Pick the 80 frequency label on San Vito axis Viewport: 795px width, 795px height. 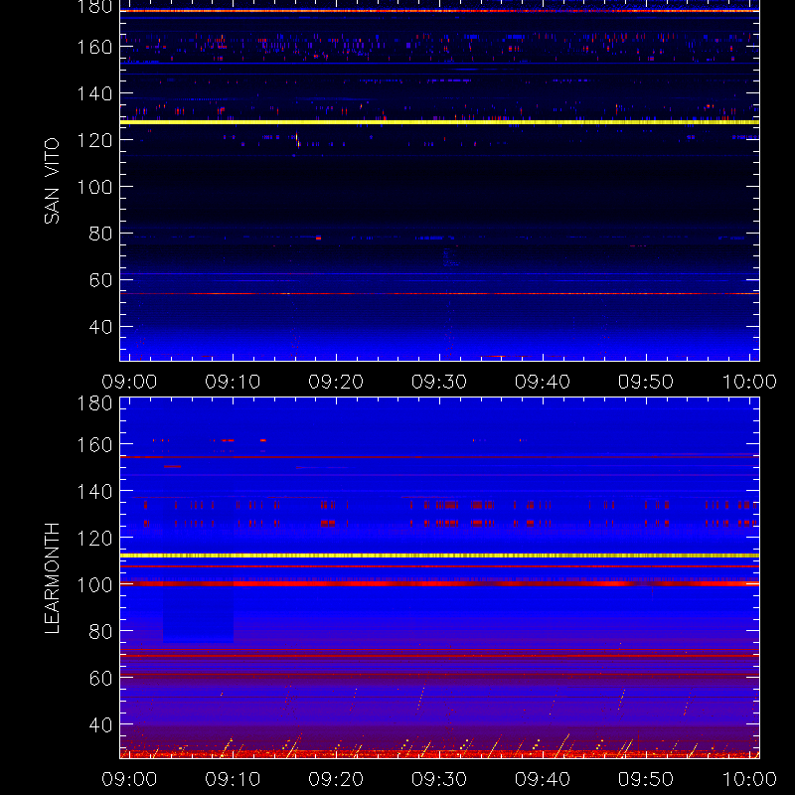[100, 234]
